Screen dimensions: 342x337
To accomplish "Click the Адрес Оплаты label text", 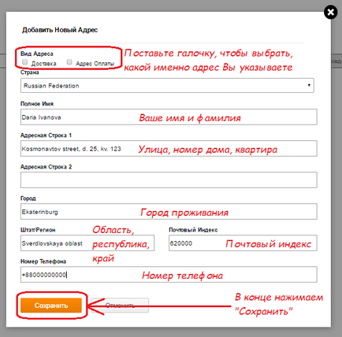I will [95, 64].
